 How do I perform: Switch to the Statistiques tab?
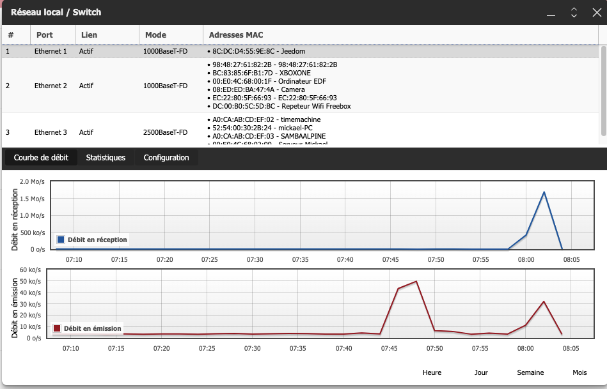[x=106, y=158]
